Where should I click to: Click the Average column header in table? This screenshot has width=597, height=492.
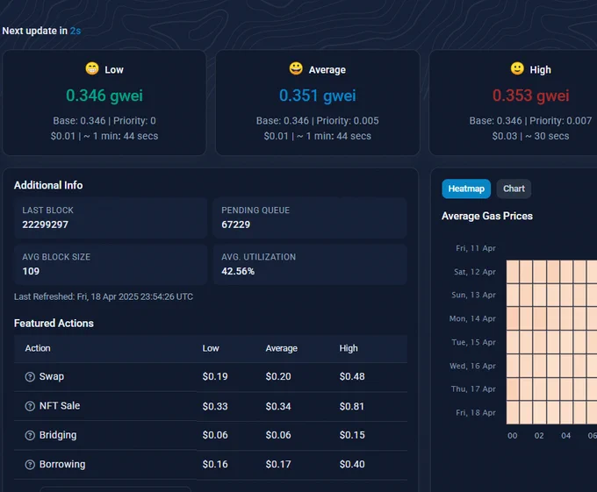[281, 348]
